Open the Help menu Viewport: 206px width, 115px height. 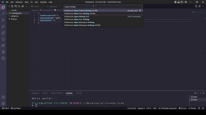click(x=51, y=2)
